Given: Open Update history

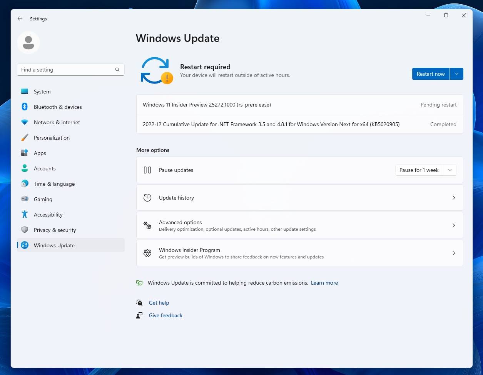Looking at the screenshot, I should tap(300, 198).
